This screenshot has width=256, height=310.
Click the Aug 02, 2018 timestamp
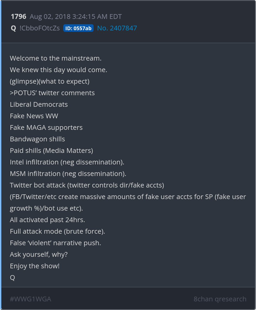pyautogui.click(x=76, y=17)
